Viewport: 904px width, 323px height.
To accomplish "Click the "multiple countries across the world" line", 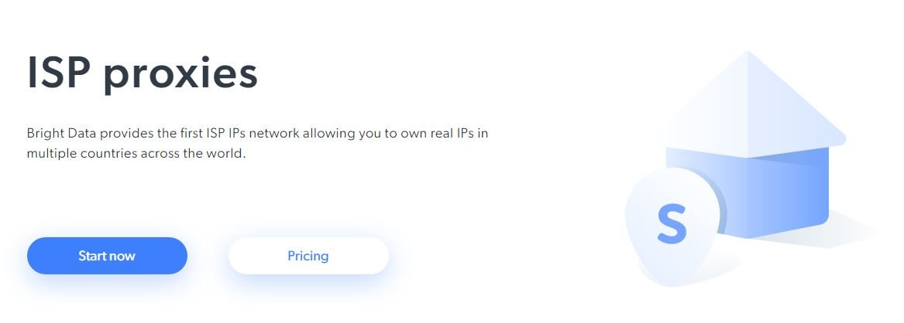I will tap(136, 153).
